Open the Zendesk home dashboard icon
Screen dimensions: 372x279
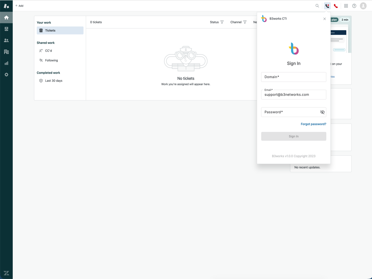pyautogui.click(x=6, y=17)
